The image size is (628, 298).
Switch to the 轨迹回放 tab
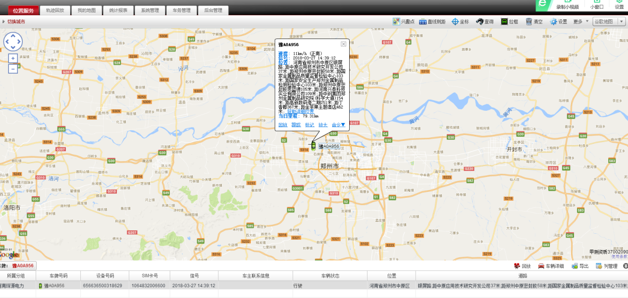point(55,10)
